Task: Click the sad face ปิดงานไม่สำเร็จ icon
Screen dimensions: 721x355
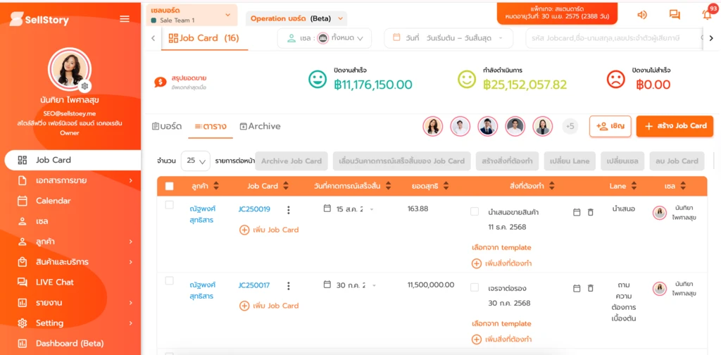Action: click(615, 80)
